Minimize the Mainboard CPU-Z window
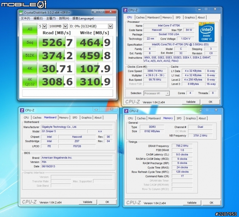Screen dimensions: 239x217 [96, 109]
